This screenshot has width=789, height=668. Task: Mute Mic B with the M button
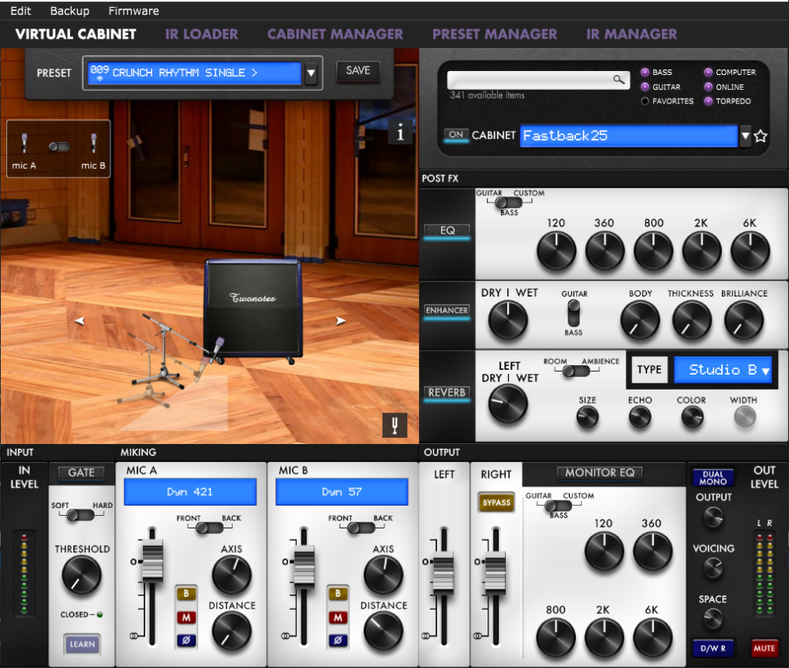point(338,618)
